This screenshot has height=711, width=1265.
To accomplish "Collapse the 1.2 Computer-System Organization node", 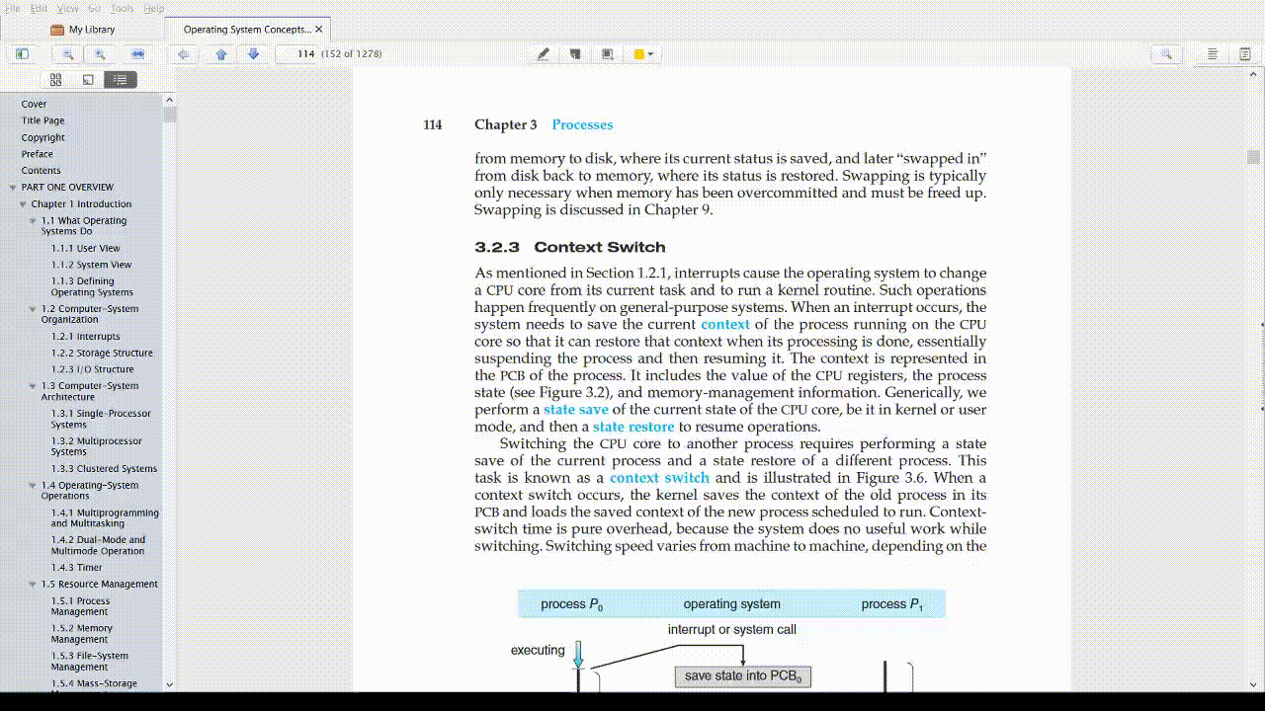I will click(x=33, y=309).
